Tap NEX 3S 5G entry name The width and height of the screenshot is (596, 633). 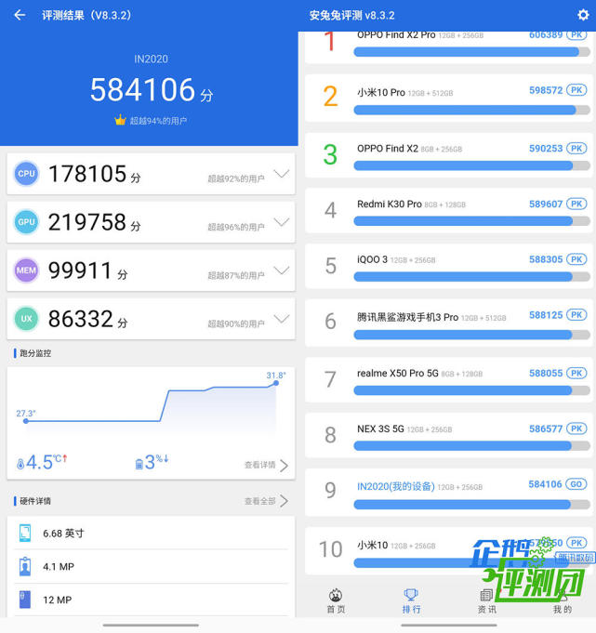click(x=380, y=429)
